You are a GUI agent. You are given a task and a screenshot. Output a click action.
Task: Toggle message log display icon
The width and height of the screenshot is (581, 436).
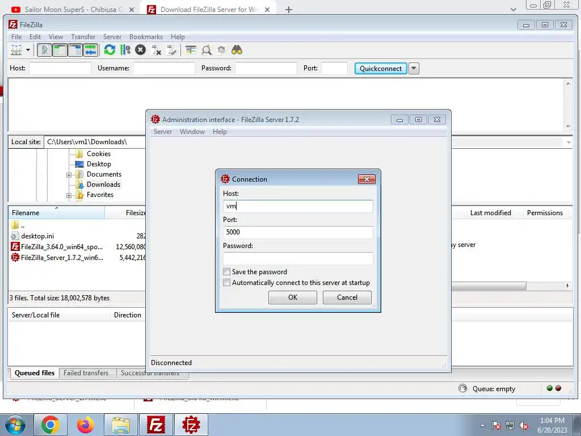coord(44,50)
